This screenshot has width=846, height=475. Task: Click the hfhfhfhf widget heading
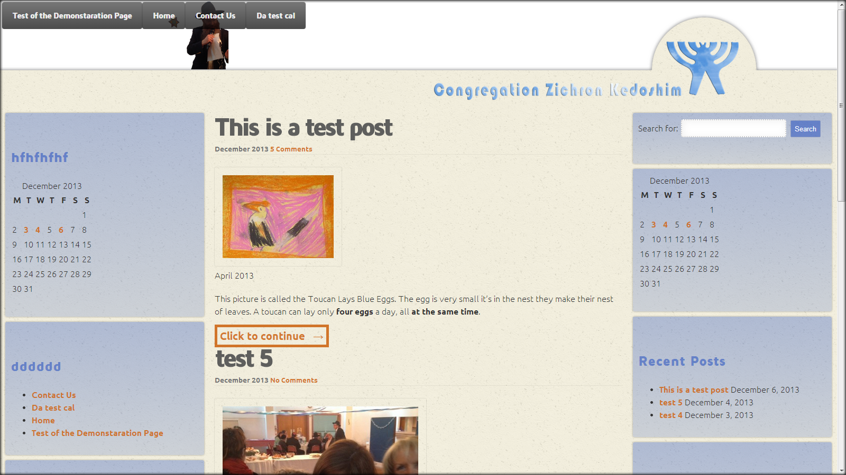tap(40, 157)
